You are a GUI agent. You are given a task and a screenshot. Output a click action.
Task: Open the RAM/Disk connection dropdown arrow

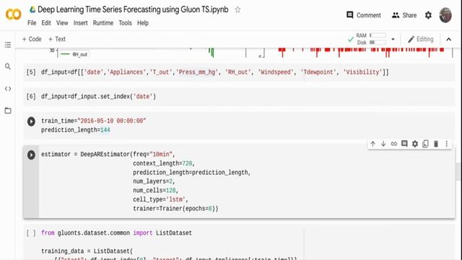tap(393, 39)
